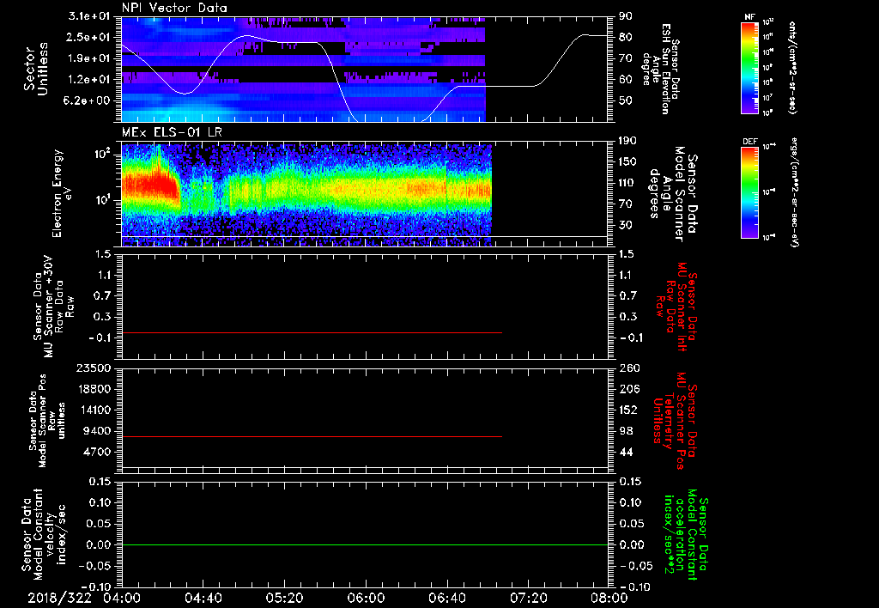
Task: Click the "190" scanner angle axis tick
Action: point(627,141)
